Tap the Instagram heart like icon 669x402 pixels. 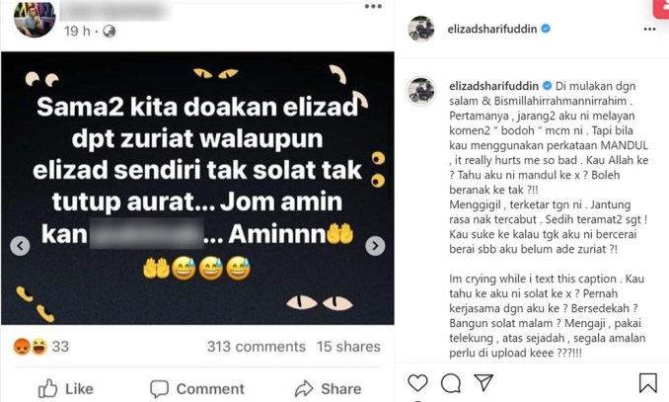pyautogui.click(x=417, y=382)
